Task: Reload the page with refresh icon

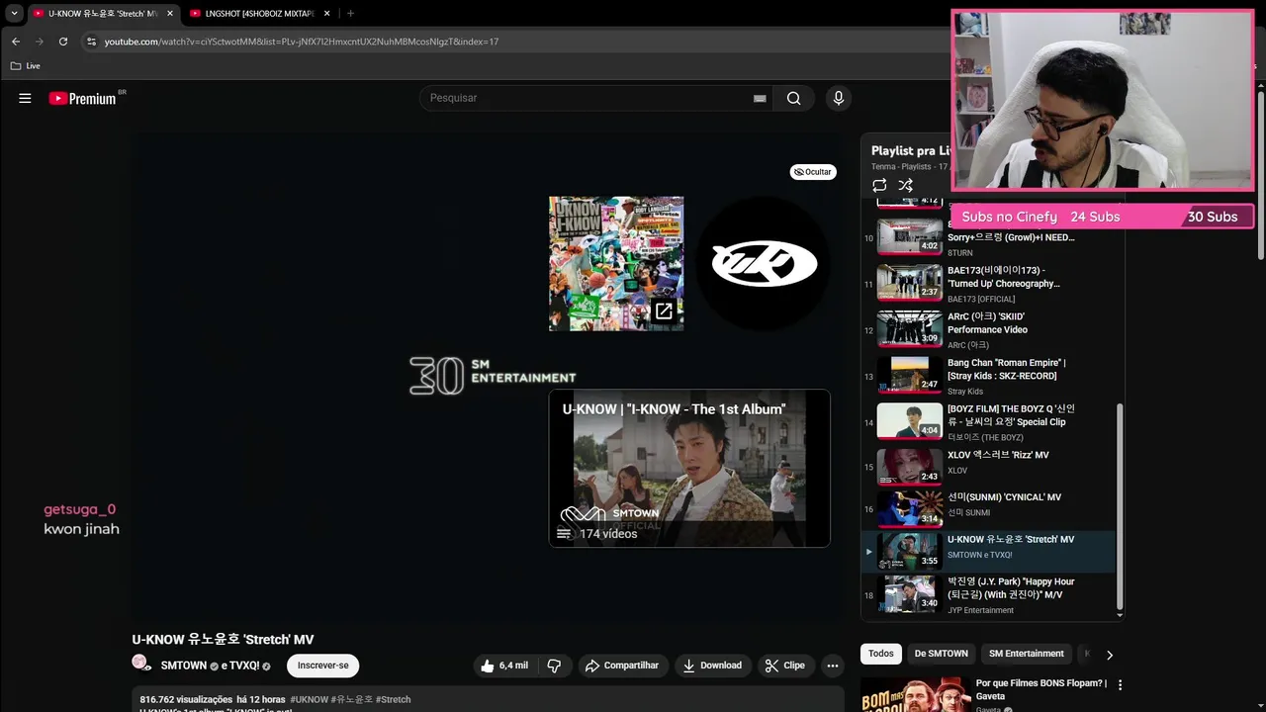Action: pyautogui.click(x=63, y=42)
